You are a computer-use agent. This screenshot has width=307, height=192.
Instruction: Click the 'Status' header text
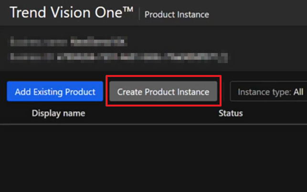231,113
